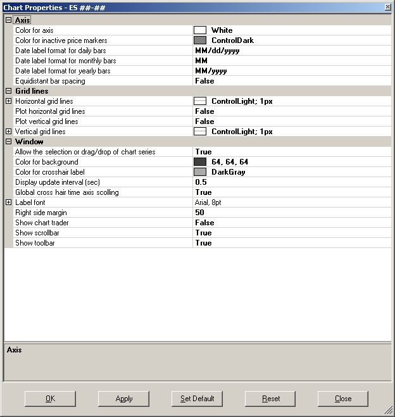Select the Color for axis row label
Screen dimensions: 395x417
pos(34,30)
